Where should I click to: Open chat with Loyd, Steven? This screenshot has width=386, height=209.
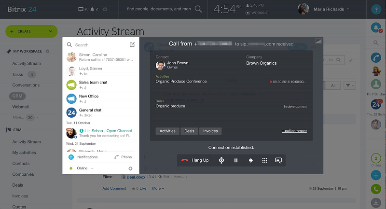[101, 71]
